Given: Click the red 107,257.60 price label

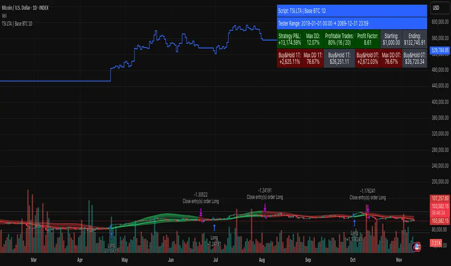Looking at the screenshot, I should [x=440, y=198].
